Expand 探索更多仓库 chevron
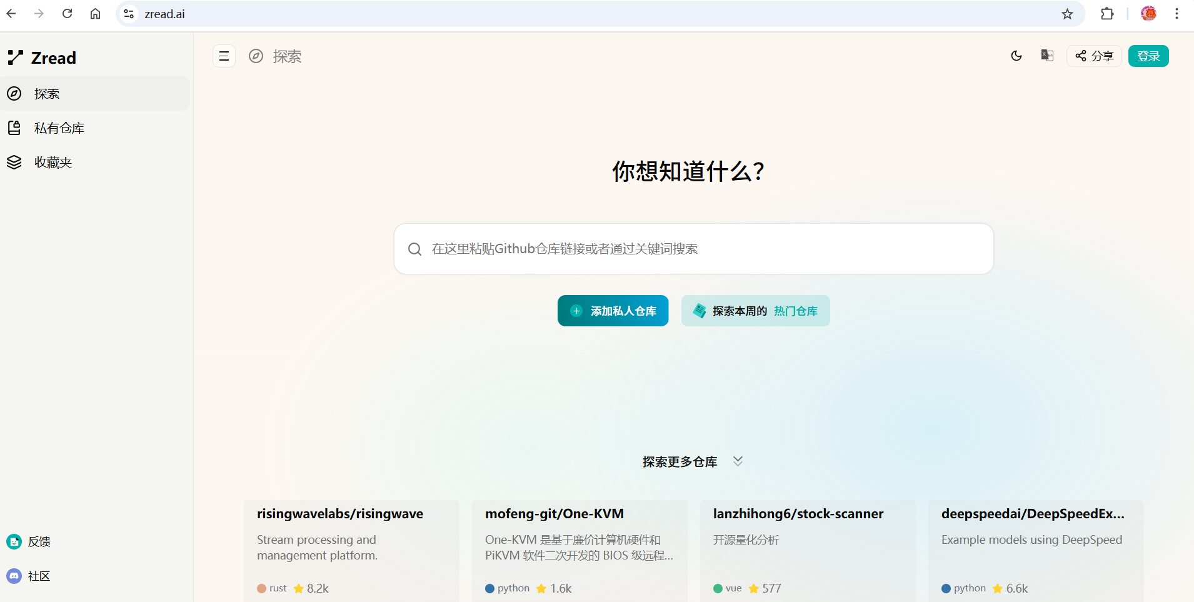 (x=738, y=461)
